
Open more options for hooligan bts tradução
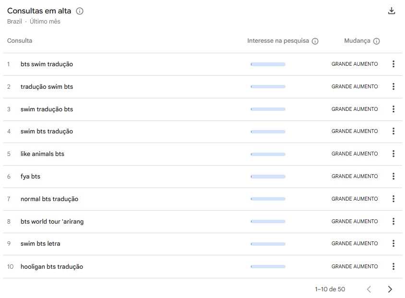(393, 266)
